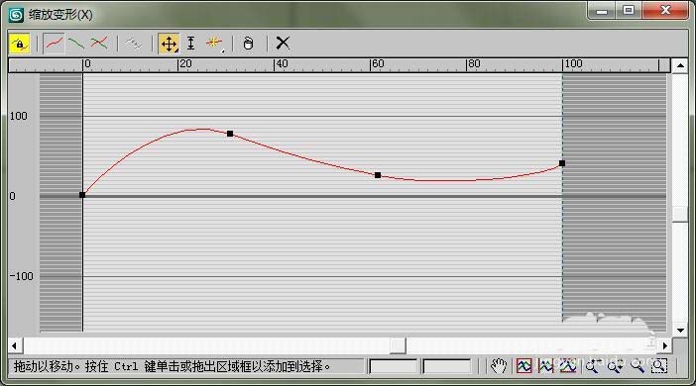Click the horizontal scrollbar right arrow

665,345
